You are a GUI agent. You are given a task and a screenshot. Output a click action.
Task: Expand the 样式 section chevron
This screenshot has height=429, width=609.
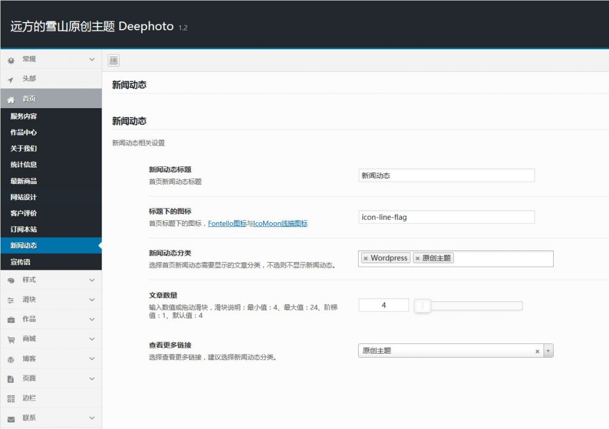tap(93, 279)
